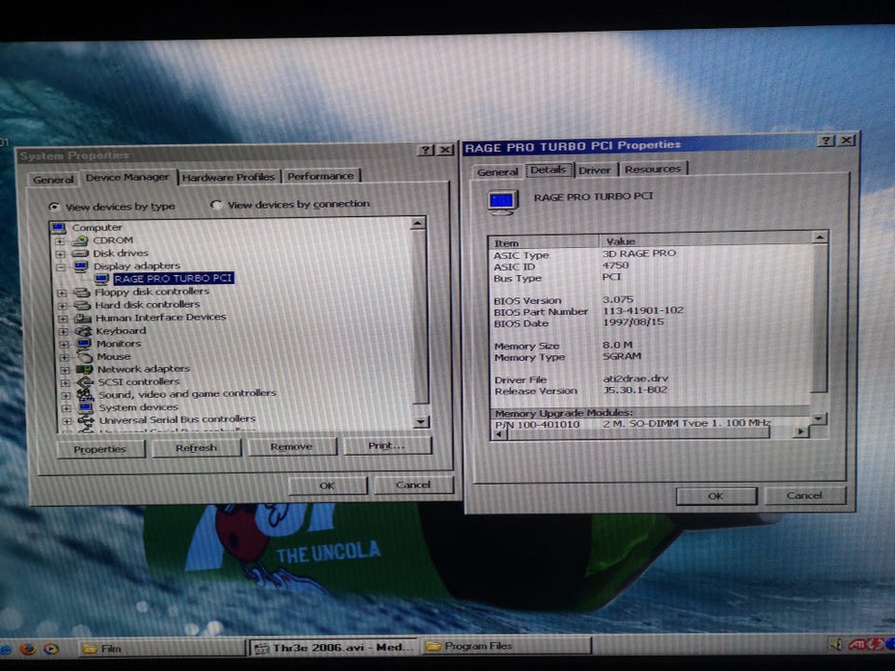The height and width of the screenshot is (671, 895).
Task: Open the Performance tab
Action: (320, 176)
